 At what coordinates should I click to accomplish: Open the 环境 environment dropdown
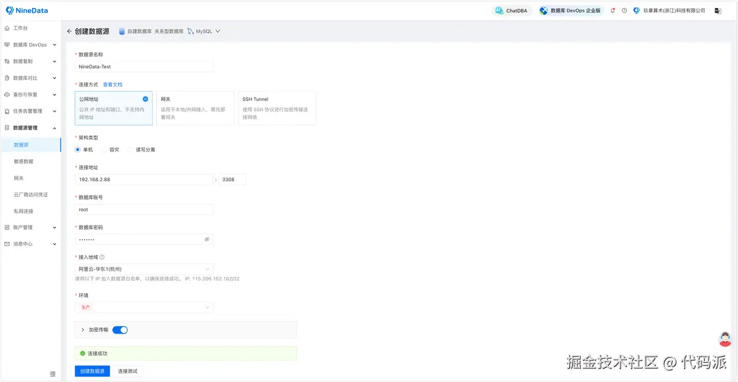[144, 307]
